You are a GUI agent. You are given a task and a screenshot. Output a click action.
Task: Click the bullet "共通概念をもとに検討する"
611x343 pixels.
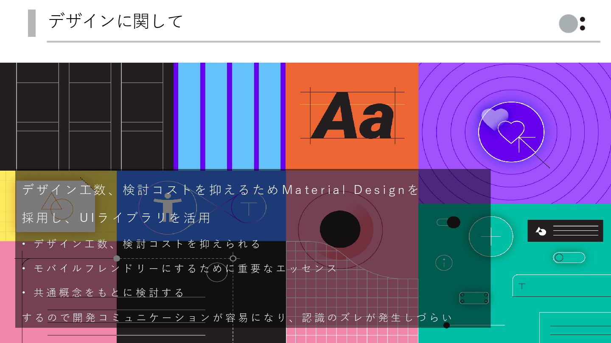[103, 293]
